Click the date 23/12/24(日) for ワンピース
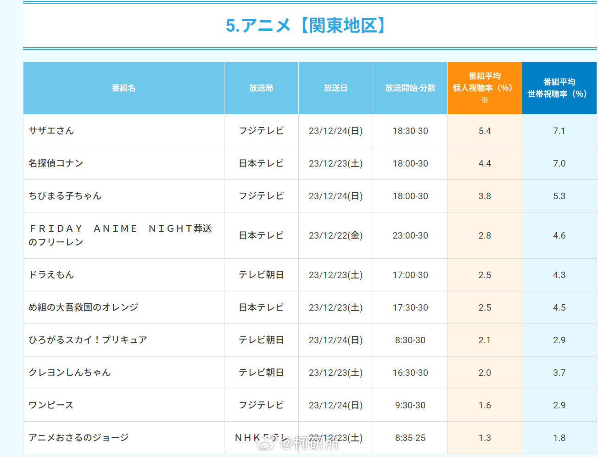Viewport: 598px width, 457px height. (335, 405)
